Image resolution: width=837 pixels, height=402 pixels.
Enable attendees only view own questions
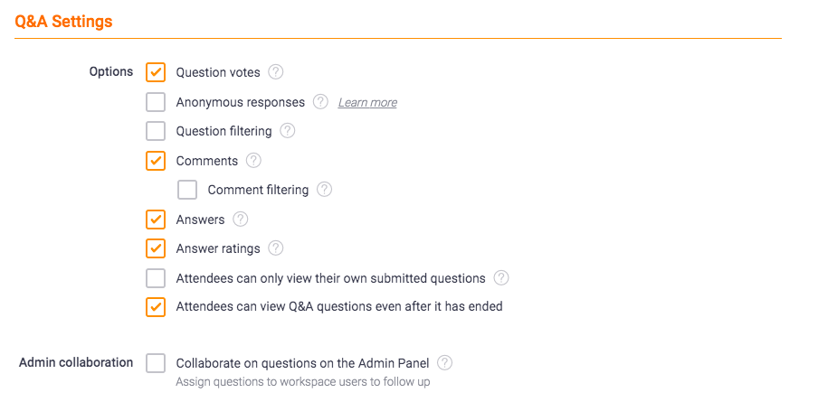click(x=156, y=277)
